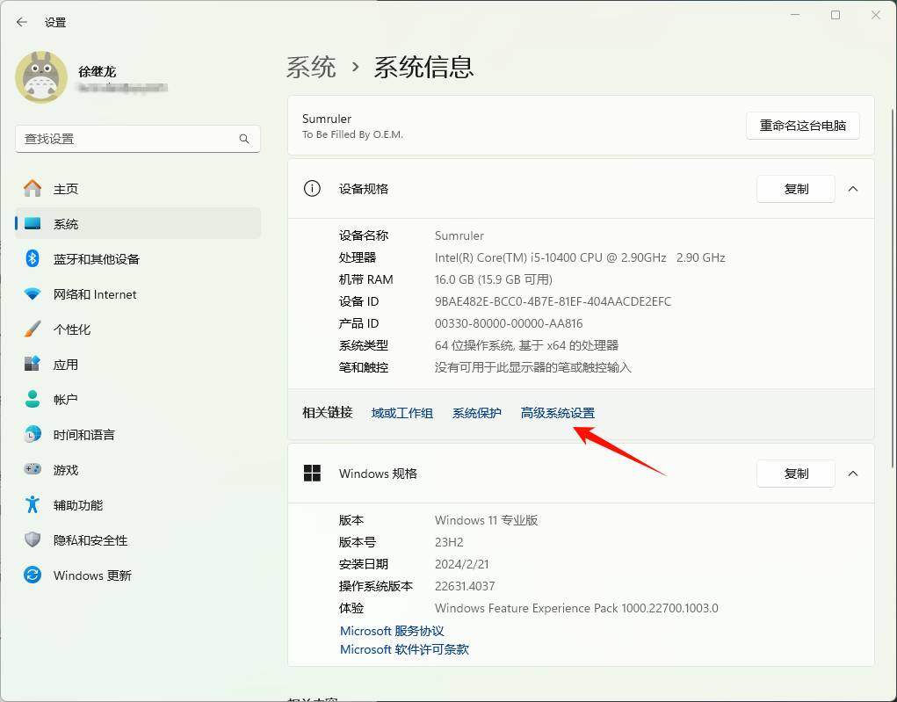The image size is (897, 702).
Task: Open 主页 home icon in sidebar
Action: [x=33, y=188]
